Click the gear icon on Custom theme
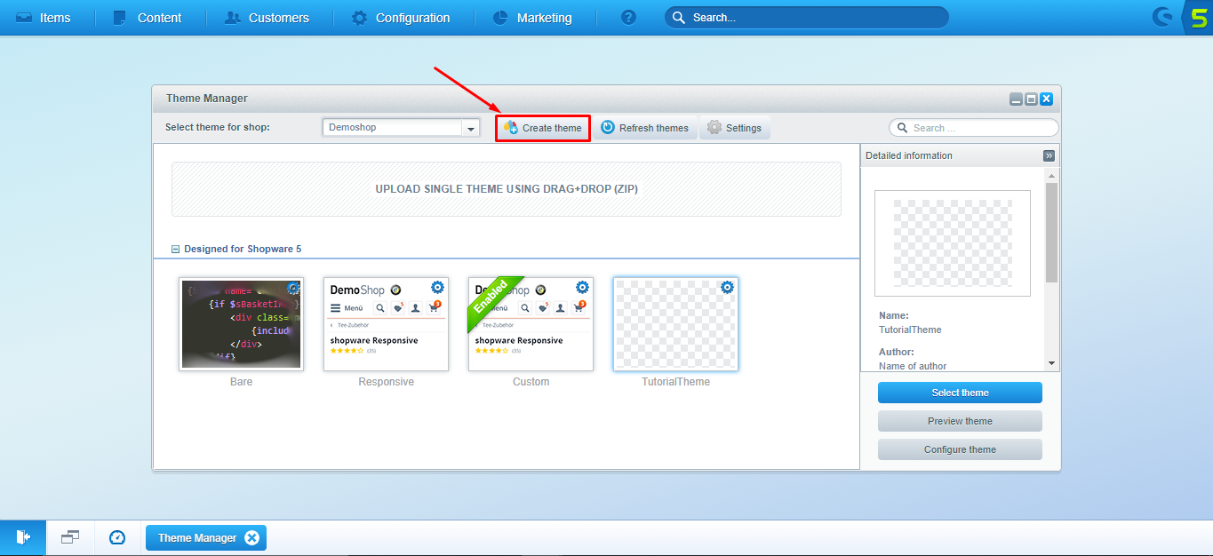The width and height of the screenshot is (1213, 556). [x=582, y=288]
